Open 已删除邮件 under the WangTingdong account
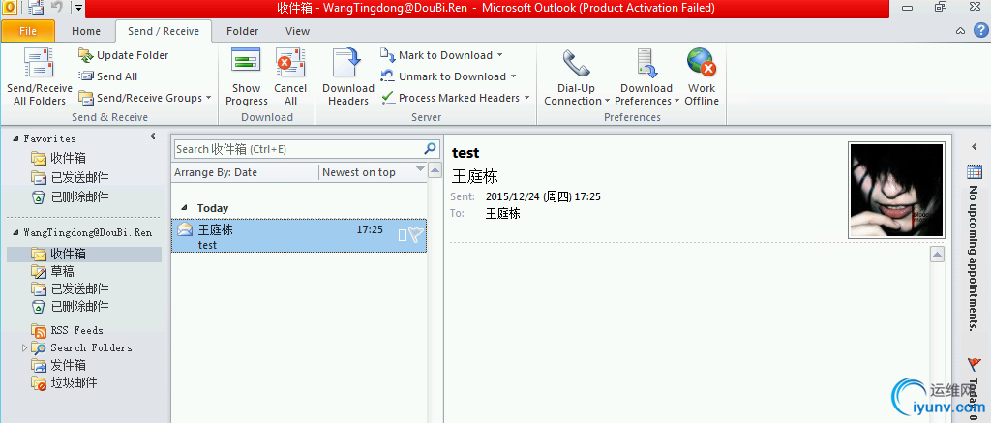The height and width of the screenshot is (423, 991). [x=79, y=307]
